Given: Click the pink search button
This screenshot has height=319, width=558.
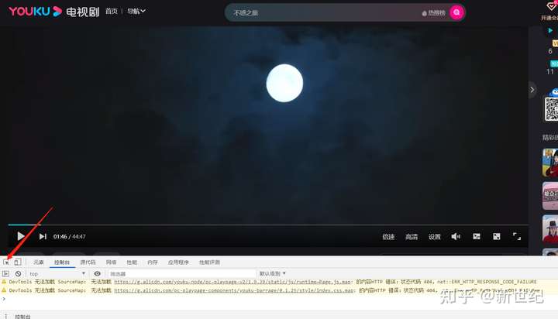Looking at the screenshot, I should click(456, 12).
